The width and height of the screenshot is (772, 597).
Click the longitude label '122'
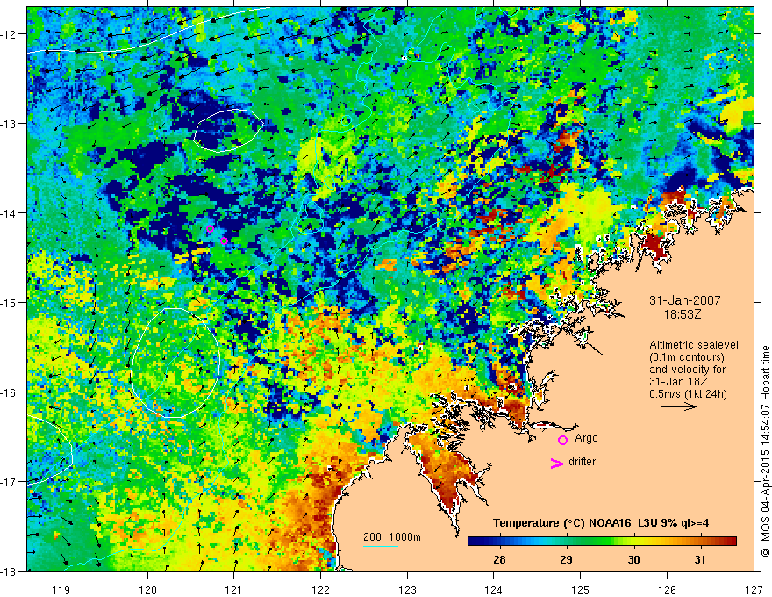click(320, 590)
